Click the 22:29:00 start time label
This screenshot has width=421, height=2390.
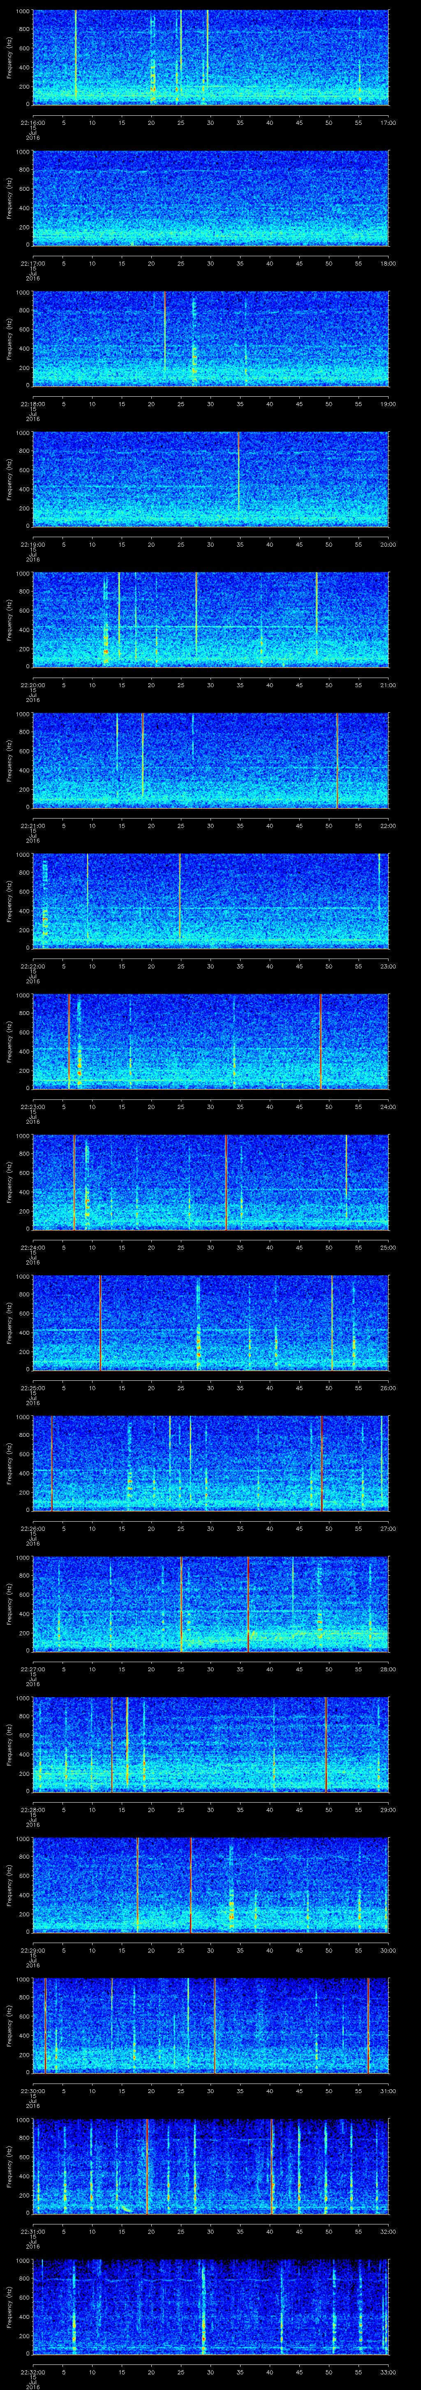pos(33,1950)
